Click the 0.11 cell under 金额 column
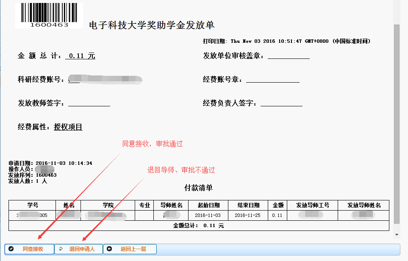The width and height of the screenshot is (408, 261). (277, 216)
